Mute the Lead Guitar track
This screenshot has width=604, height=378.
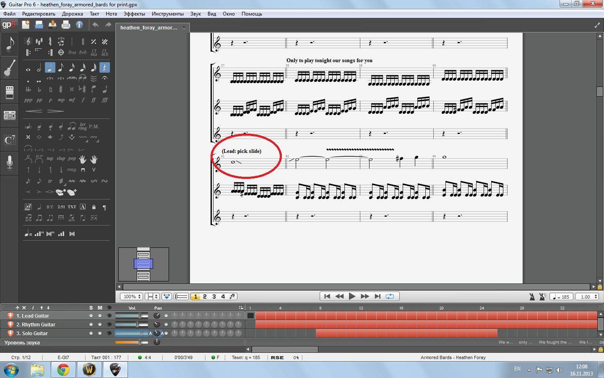100,316
